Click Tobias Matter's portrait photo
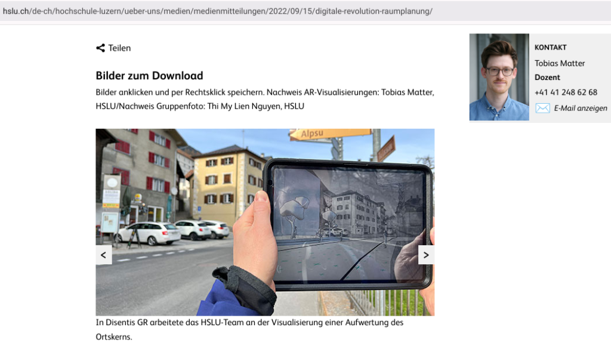The height and width of the screenshot is (349, 611). coord(499,77)
